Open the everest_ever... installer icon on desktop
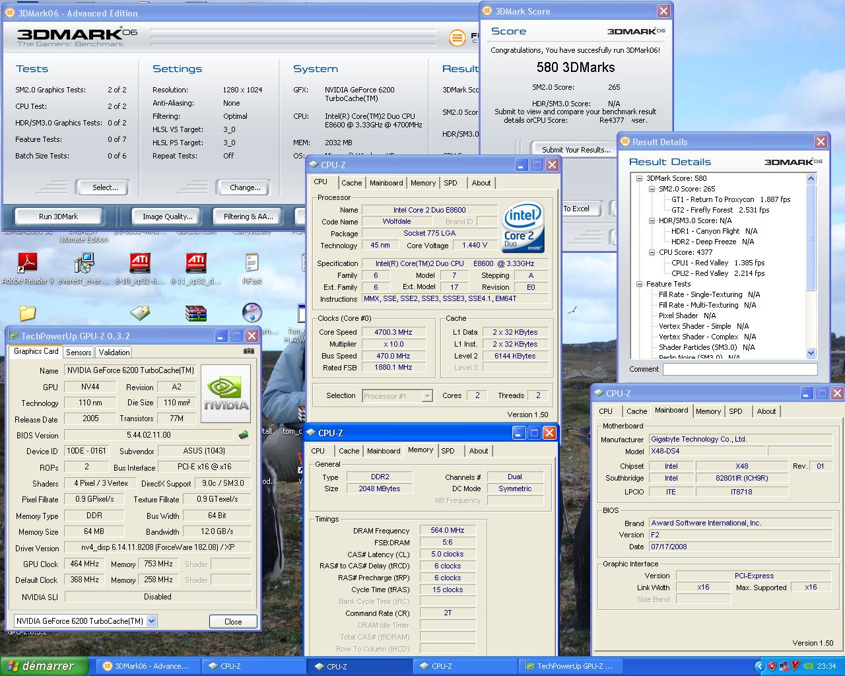 click(84, 263)
